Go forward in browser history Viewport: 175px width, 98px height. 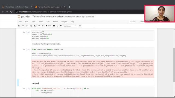[7, 12]
